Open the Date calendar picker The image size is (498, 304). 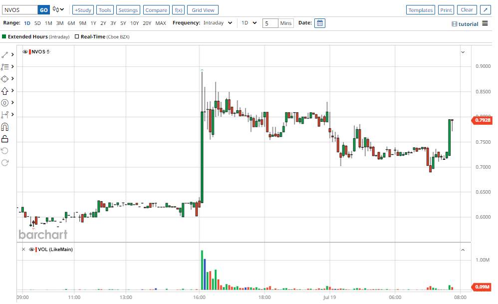coord(320,23)
